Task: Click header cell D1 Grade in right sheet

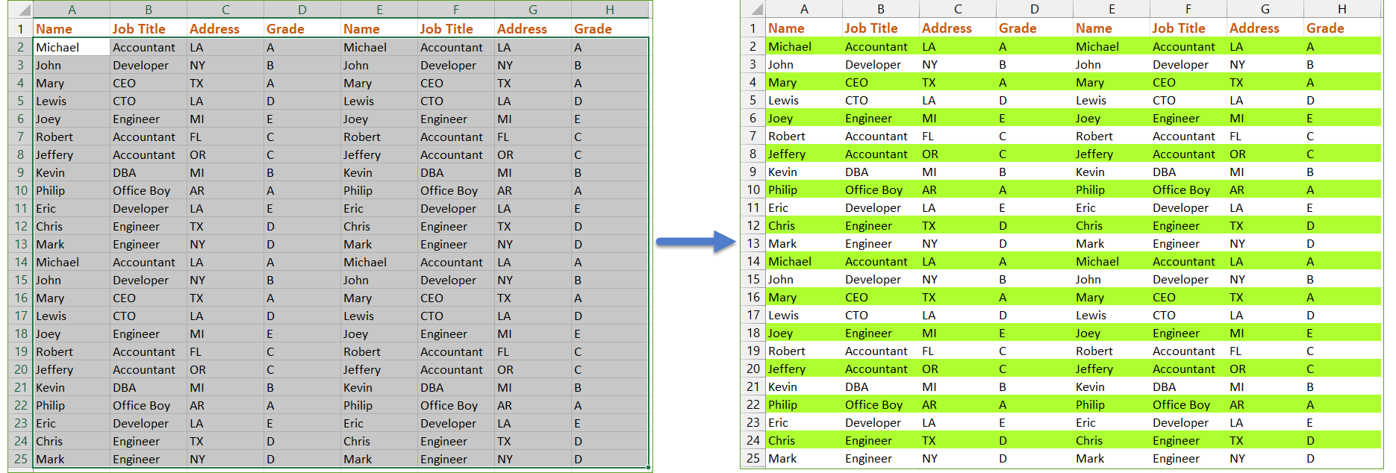Action: pyautogui.click(x=1035, y=28)
